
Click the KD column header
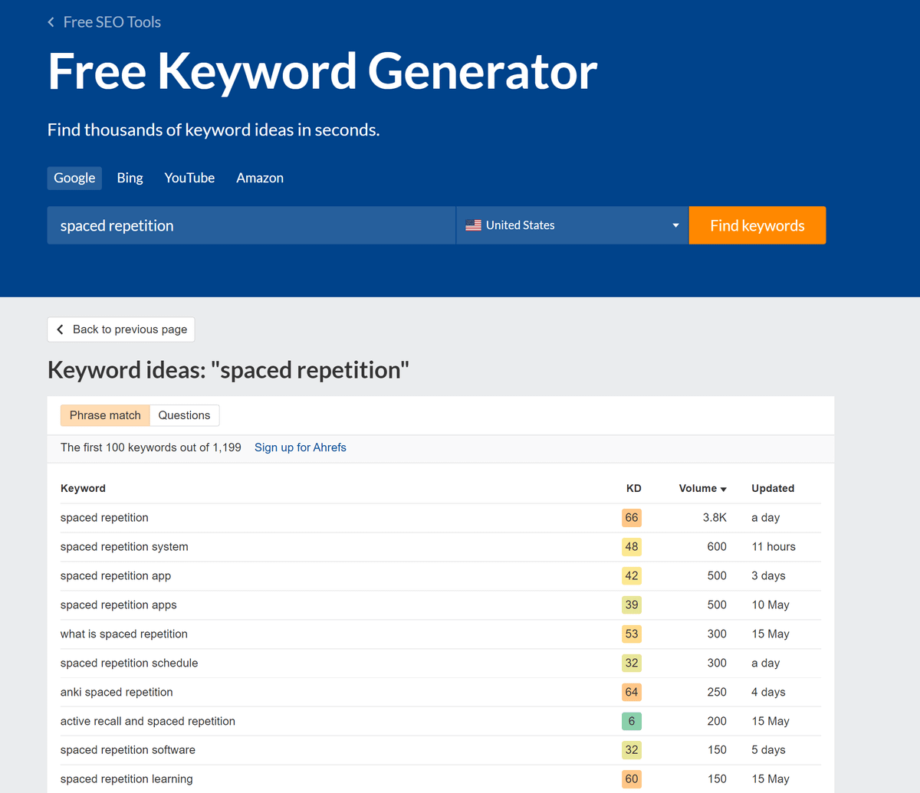pyautogui.click(x=633, y=488)
